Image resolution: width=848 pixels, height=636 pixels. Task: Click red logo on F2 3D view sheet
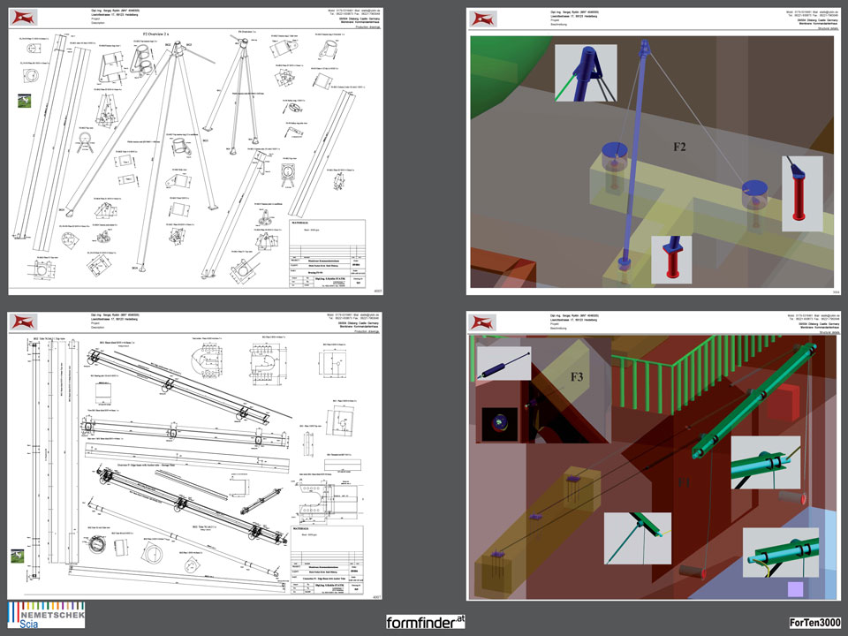[484, 19]
